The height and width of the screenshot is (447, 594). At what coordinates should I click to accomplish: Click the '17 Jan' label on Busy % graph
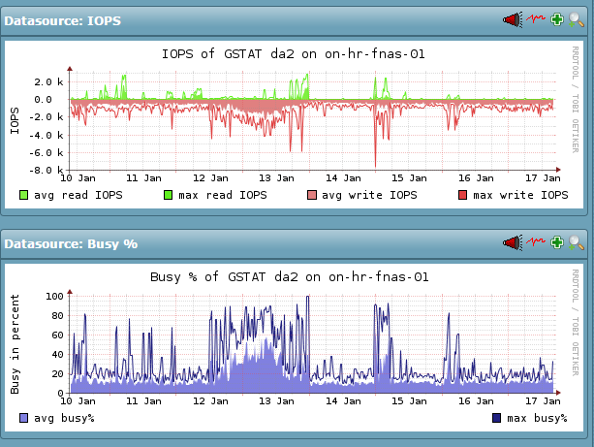coord(543,401)
